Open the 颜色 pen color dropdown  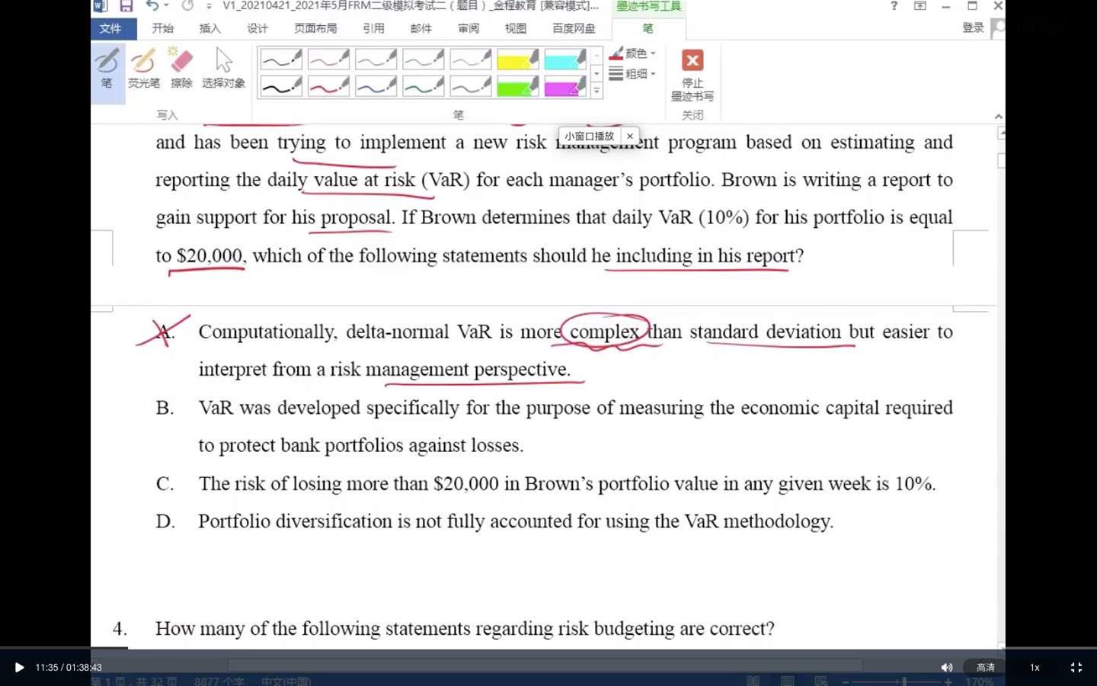pyautogui.click(x=632, y=53)
